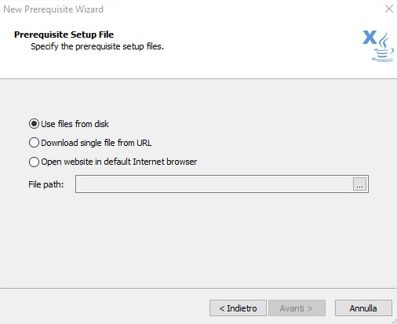This screenshot has height=324, width=397.
Task: Click the "New Prerequisite Wizard" title bar text
Action: click(x=53, y=9)
